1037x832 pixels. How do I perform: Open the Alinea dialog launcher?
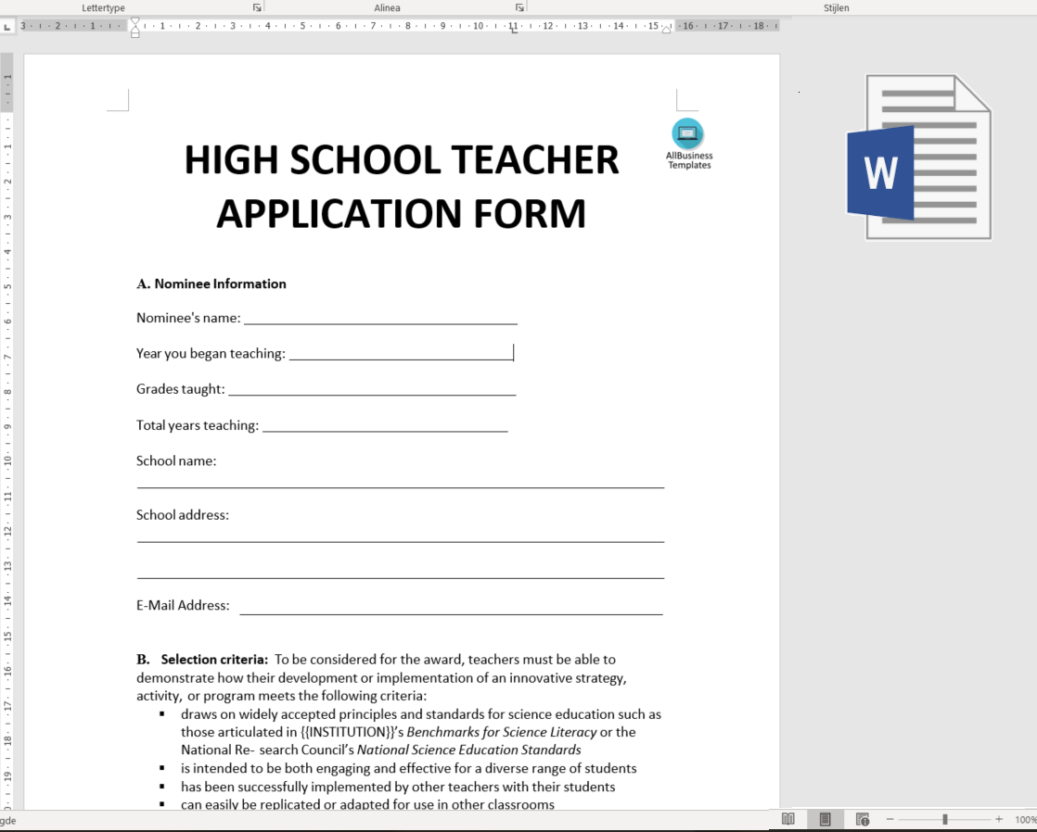pyautogui.click(x=519, y=6)
